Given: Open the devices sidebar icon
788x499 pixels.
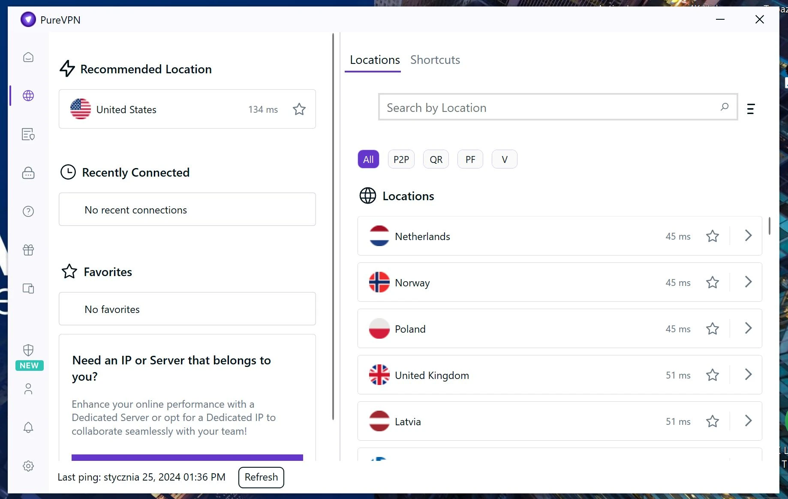Looking at the screenshot, I should pos(28,289).
